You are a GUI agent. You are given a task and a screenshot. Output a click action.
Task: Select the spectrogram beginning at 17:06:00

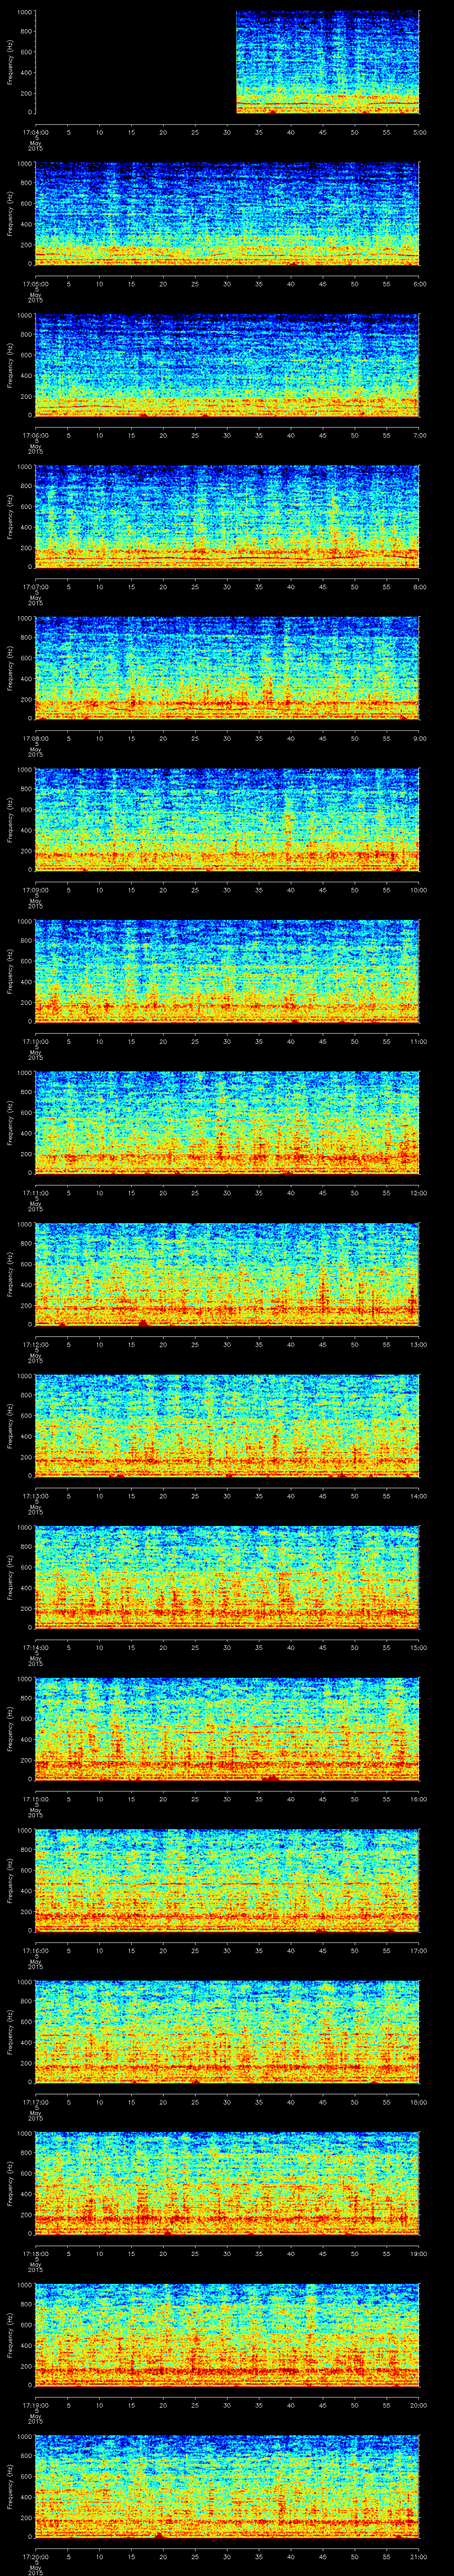[x=227, y=366]
